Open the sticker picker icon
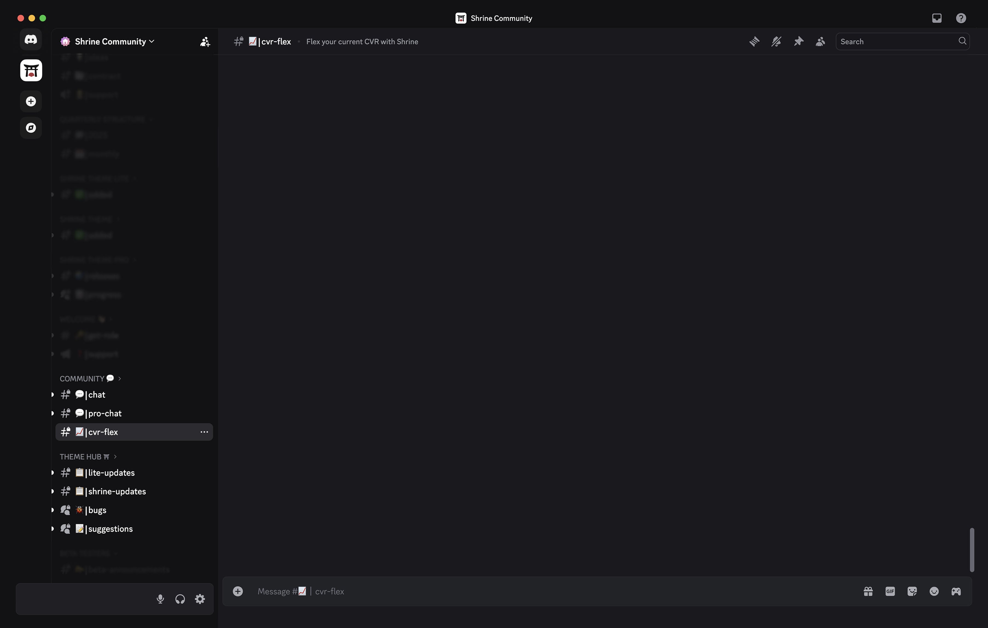 [912, 591]
